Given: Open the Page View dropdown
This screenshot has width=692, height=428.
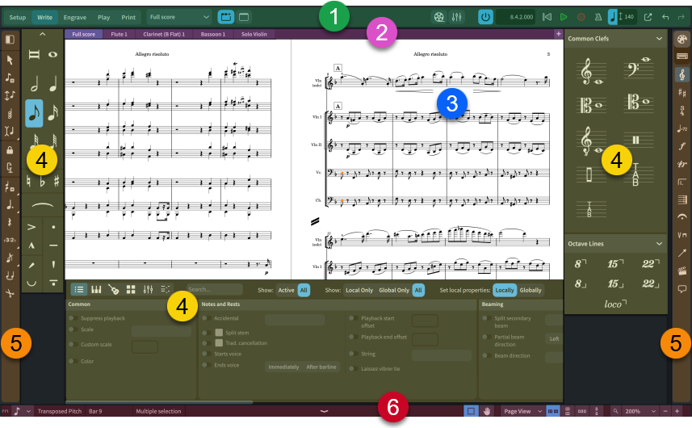Looking at the screenshot, I should click(521, 411).
